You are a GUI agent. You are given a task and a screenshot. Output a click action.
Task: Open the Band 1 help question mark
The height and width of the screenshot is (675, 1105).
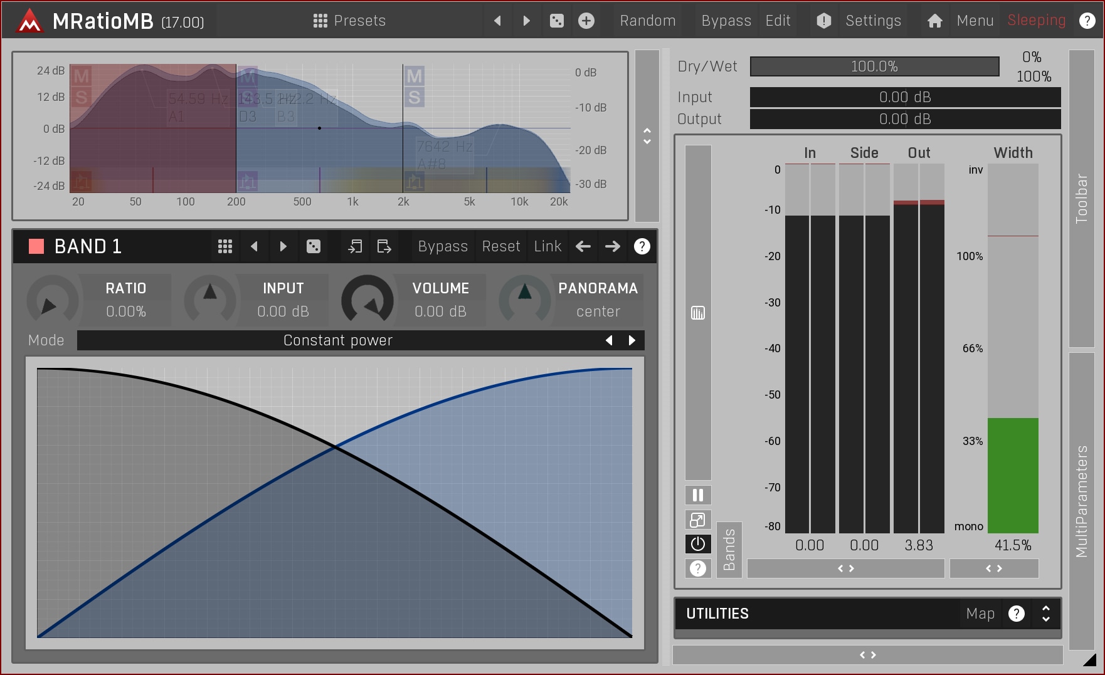pyautogui.click(x=642, y=246)
